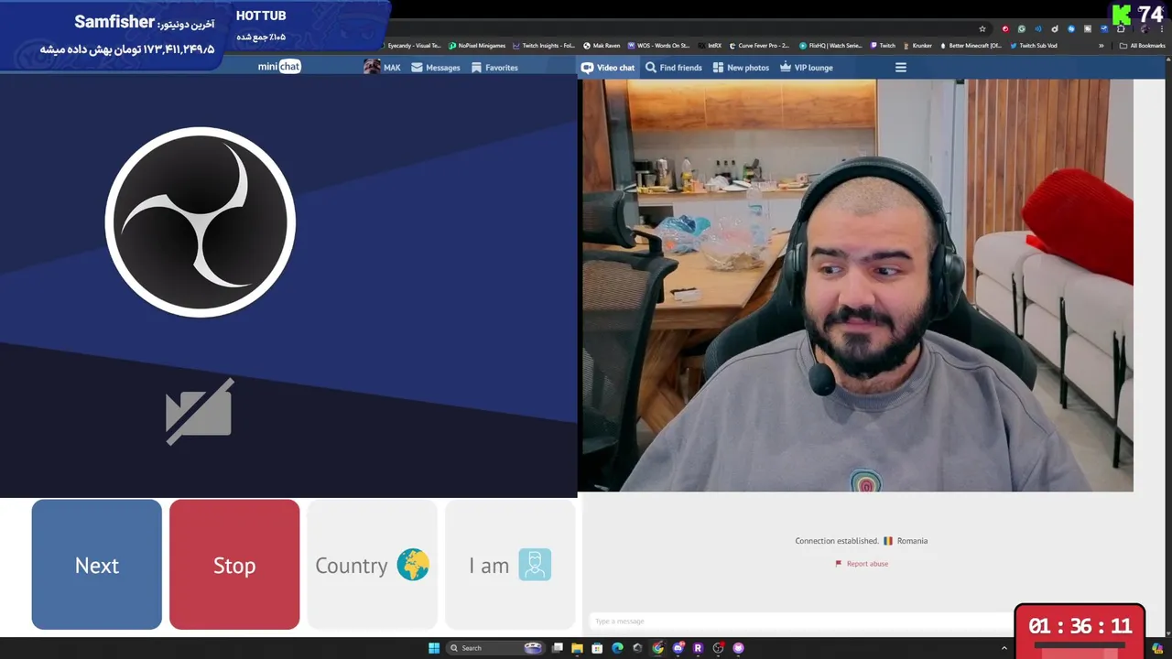Switch to the Video chat tab
1172x659 pixels.
coord(608,68)
